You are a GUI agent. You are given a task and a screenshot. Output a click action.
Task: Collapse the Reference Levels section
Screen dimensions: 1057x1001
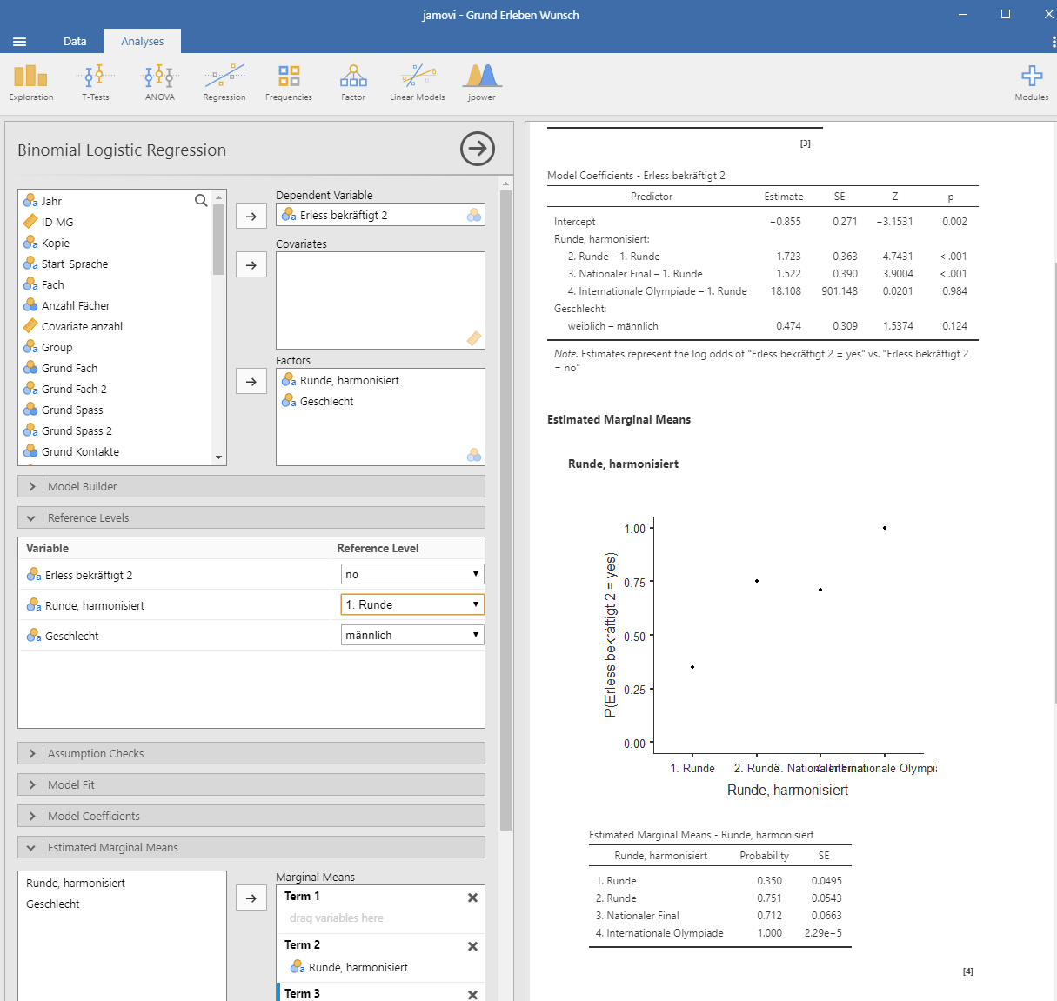point(251,517)
